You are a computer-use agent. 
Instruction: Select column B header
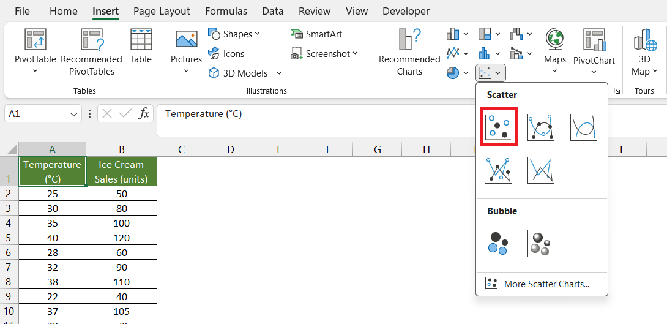(x=122, y=149)
